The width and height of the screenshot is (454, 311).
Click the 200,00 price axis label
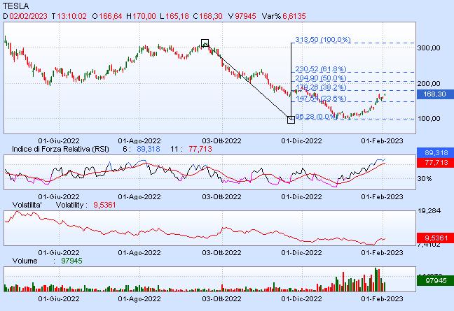point(429,84)
